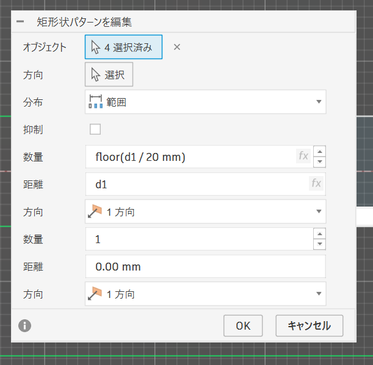
Task: Click the orange direction icon in the bottom 1 方向 dropdown
Action: 95,294
